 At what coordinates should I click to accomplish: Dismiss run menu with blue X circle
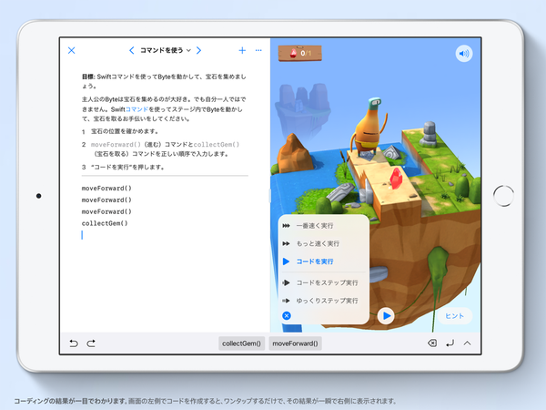tap(287, 316)
